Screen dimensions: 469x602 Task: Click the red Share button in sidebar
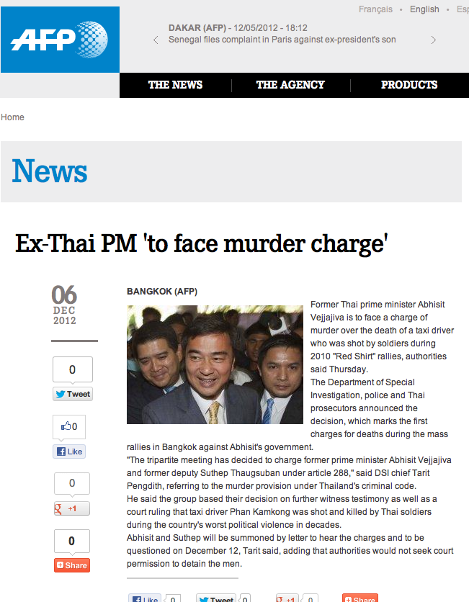(72, 565)
